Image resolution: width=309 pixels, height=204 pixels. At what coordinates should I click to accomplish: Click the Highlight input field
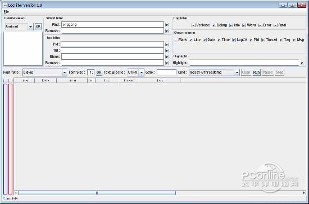(x=244, y=63)
